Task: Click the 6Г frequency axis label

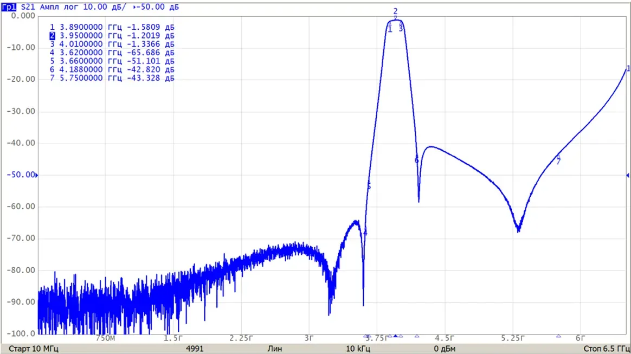Action: [x=580, y=338]
